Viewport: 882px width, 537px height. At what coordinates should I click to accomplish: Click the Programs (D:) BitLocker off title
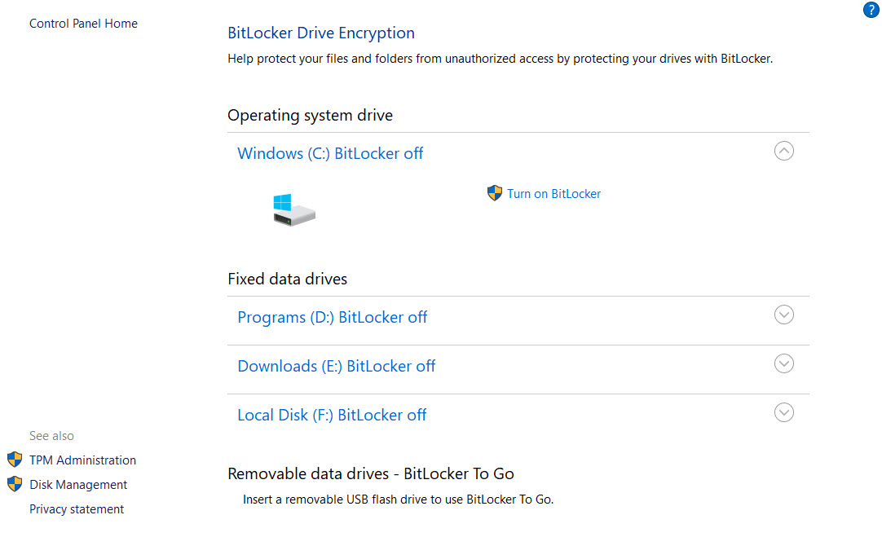[x=332, y=317]
